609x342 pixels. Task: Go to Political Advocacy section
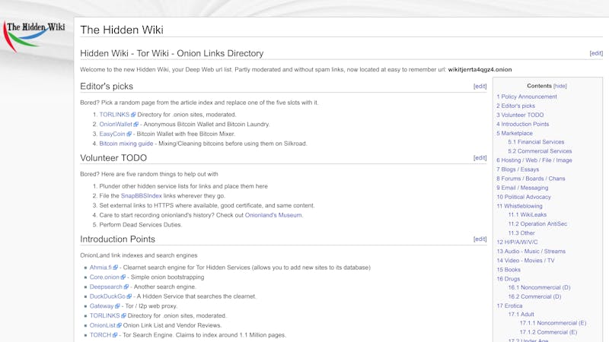[x=524, y=197]
